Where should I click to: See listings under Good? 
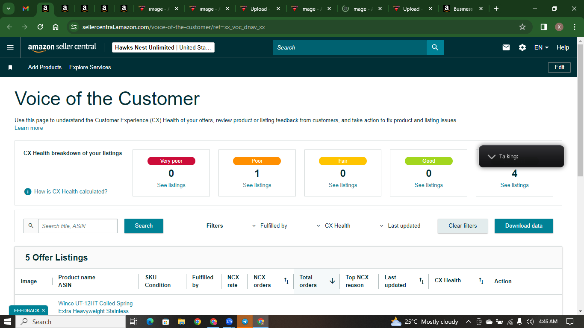(x=429, y=185)
